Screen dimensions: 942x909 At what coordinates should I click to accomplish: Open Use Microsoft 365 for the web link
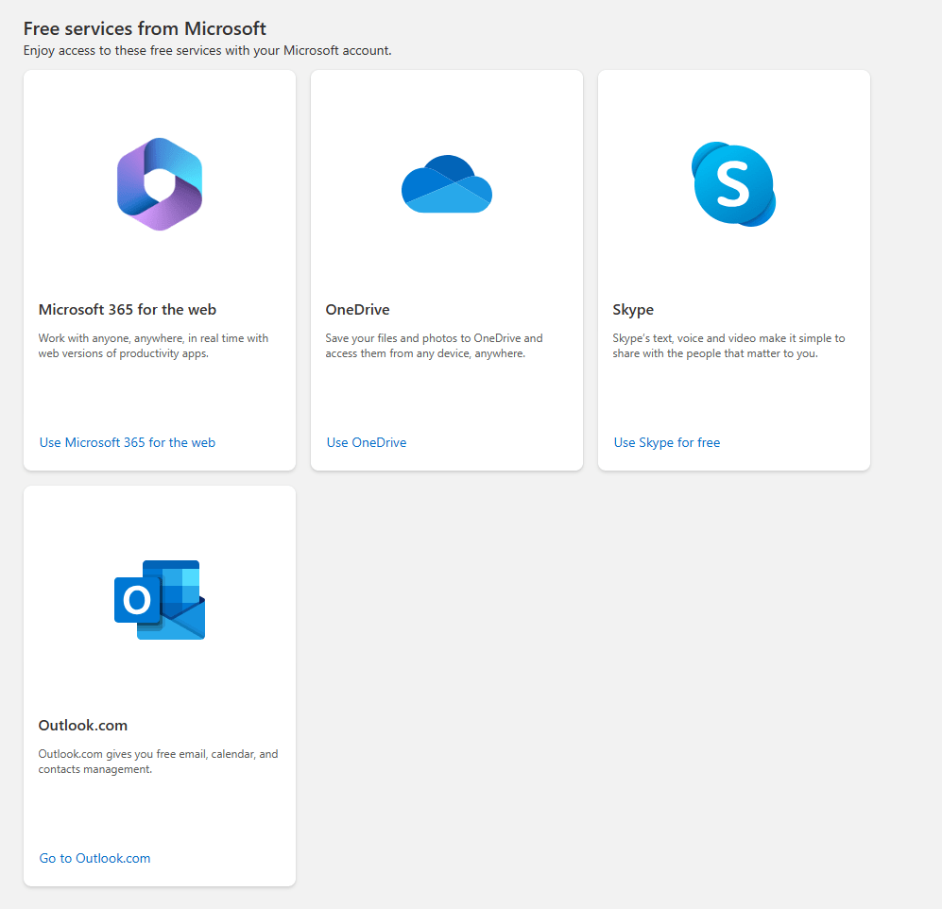[127, 442]
